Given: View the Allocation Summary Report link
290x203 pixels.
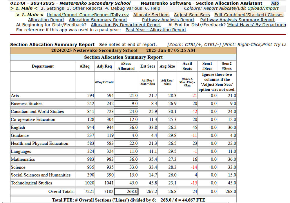Looking at the screenshot, I should 98,20.
